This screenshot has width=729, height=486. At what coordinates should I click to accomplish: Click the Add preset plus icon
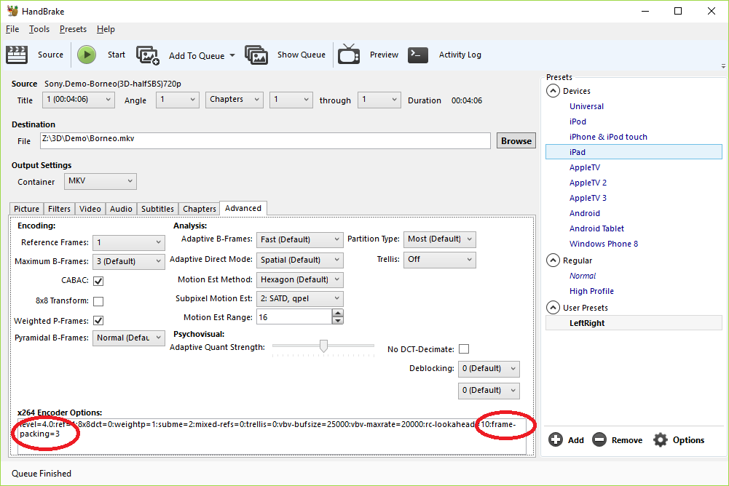tap(556, 439)
